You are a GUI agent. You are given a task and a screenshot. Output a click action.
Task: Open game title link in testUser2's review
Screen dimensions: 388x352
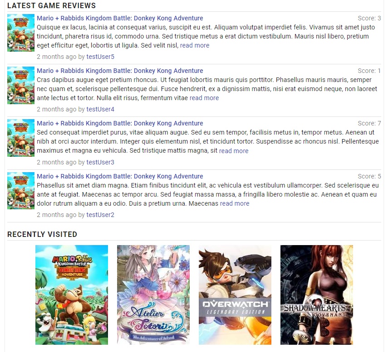point(120,176)
